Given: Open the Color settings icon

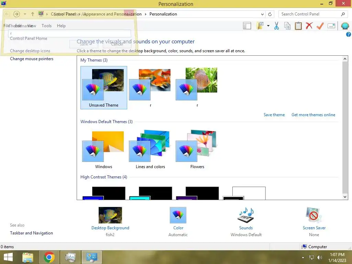Looking at the screenshot, I should [x=178, y=215].
